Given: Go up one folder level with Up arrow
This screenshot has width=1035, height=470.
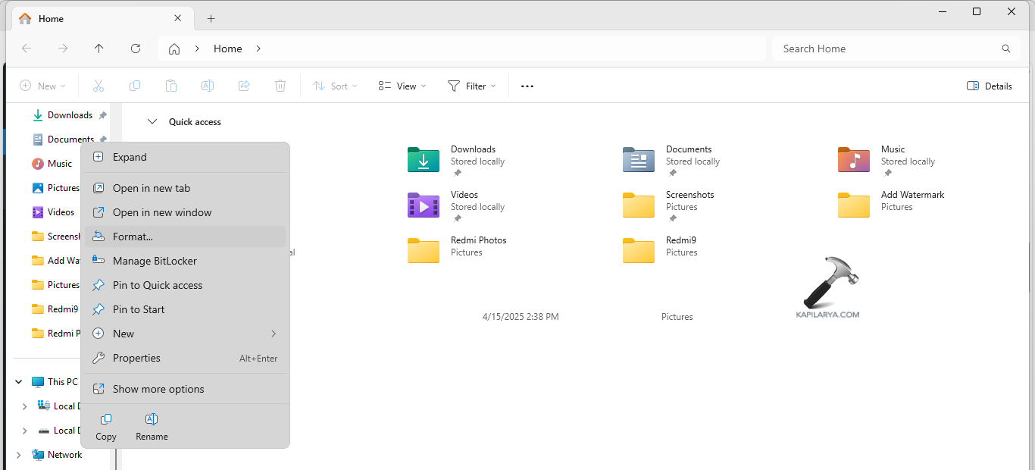Looking at the screenshot, I should pos(99,49).
